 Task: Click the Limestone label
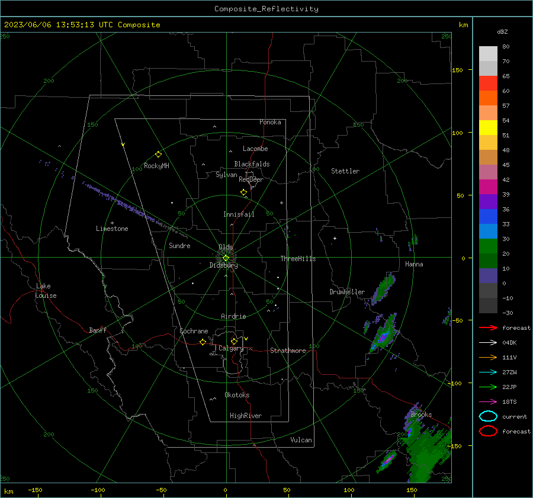(x=112, y=229)
